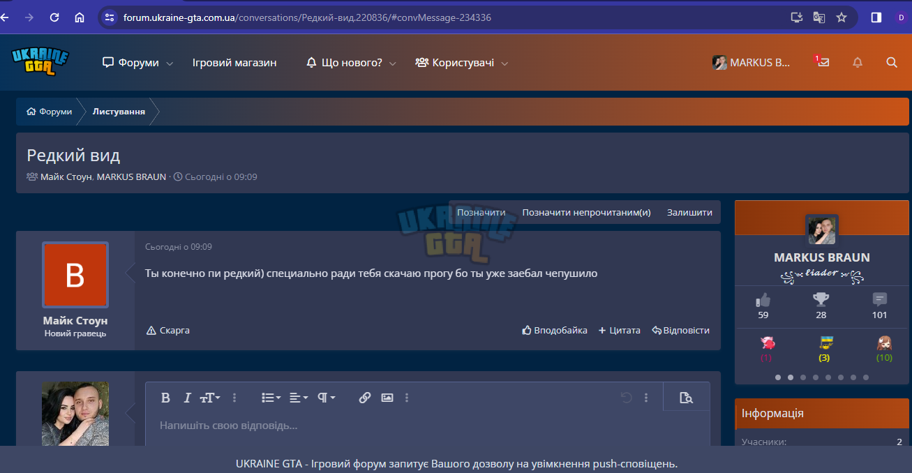
Task: Click the message timestamp Сьогодні о 09:09
Action: (x=179, y=247)
